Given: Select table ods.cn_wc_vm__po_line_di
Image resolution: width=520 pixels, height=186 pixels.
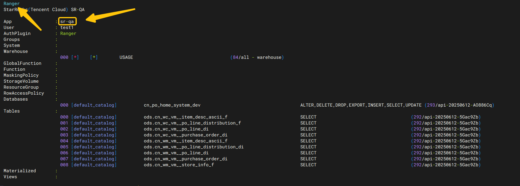Looking at the screenshot, I should [176, 129].
